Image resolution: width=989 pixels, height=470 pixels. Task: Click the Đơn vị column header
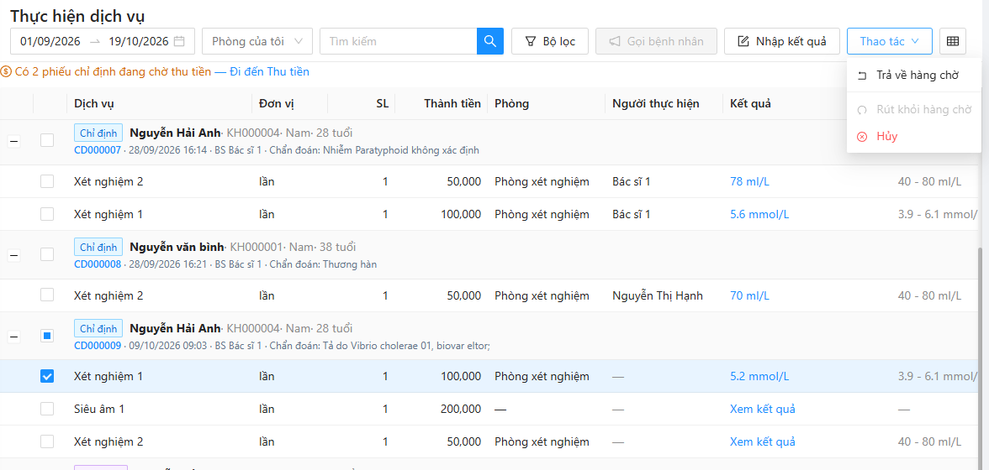click(277, 104)
